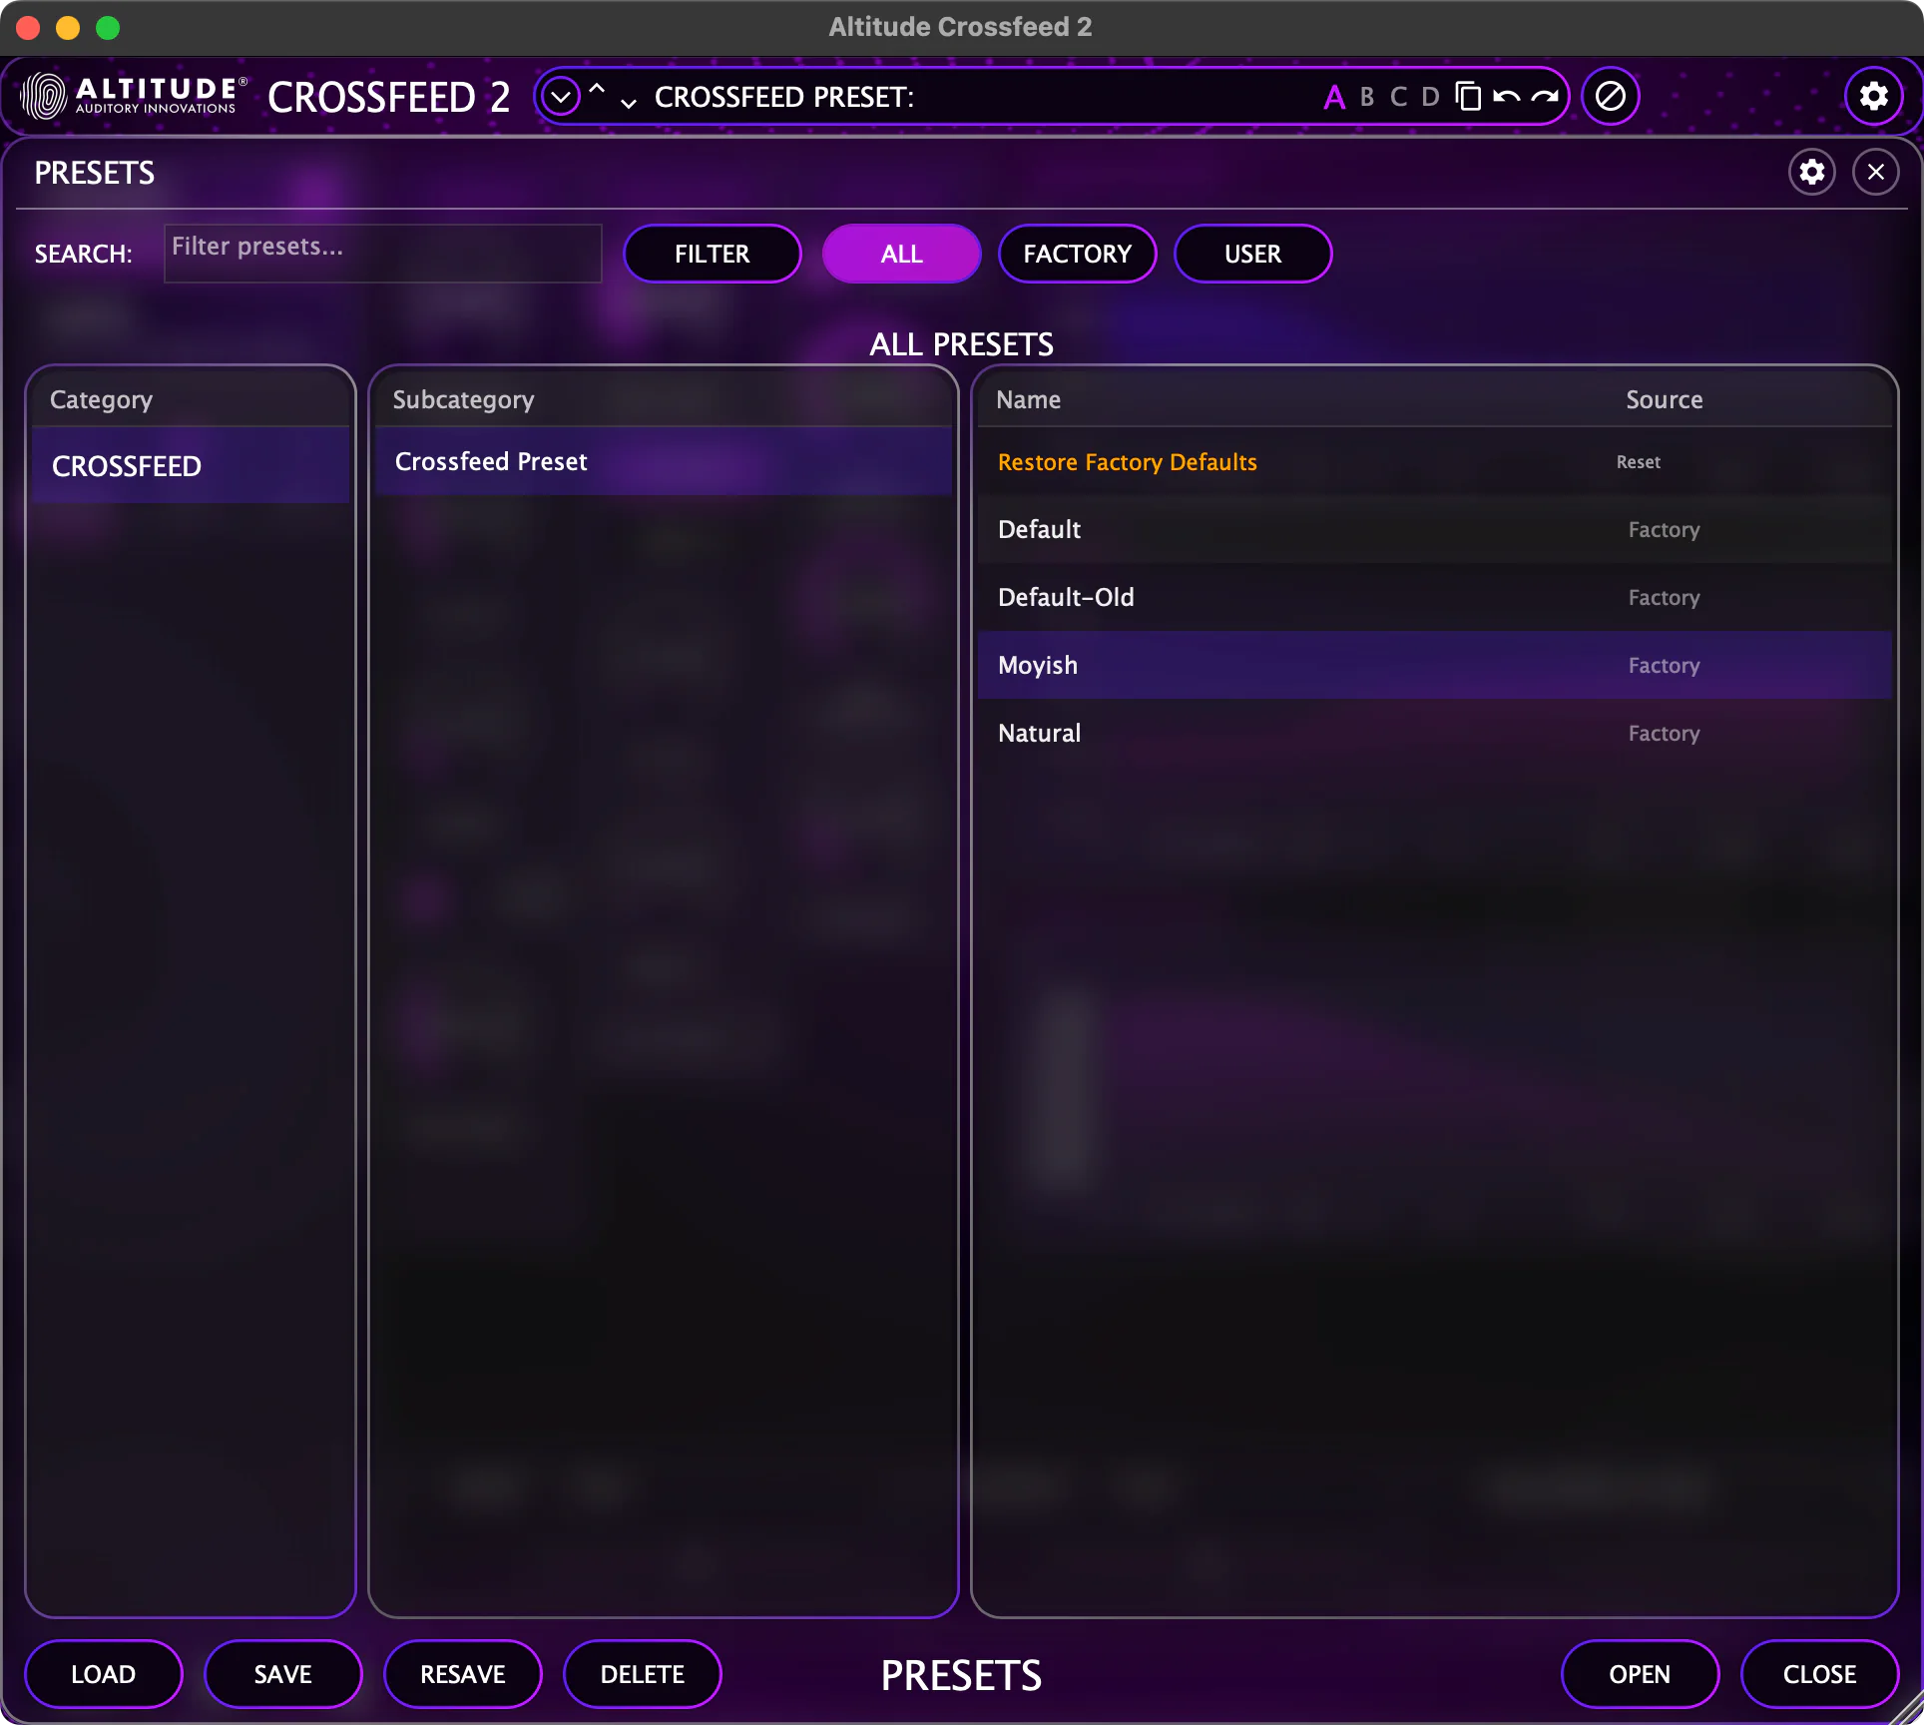Open the preset dropdown circle arrow
Screen dimensions: 1924x1725
click(x=561, y=97)
